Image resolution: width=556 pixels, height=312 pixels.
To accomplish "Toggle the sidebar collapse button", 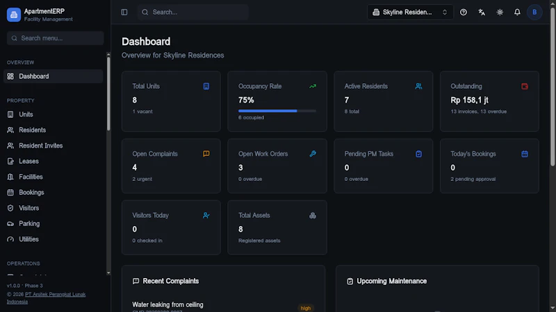I will 124,12.
